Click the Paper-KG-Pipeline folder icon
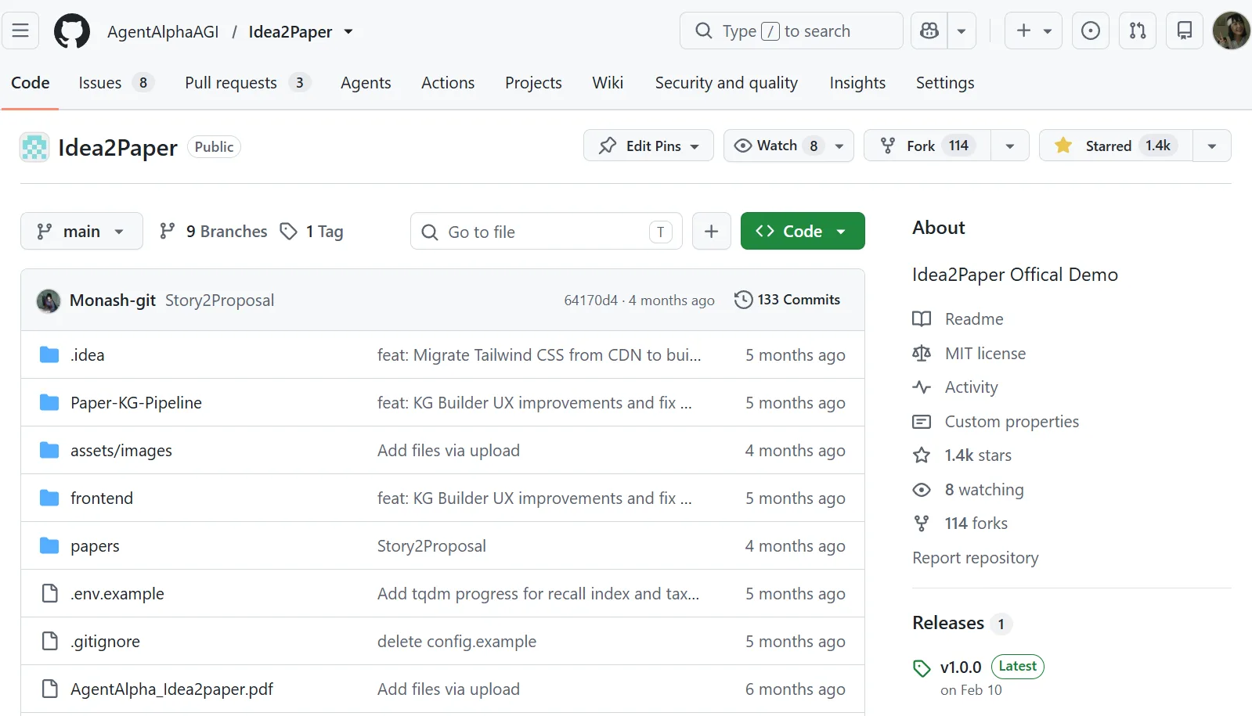This screenshot has width=1252, height=716. (x=49, y=403)
